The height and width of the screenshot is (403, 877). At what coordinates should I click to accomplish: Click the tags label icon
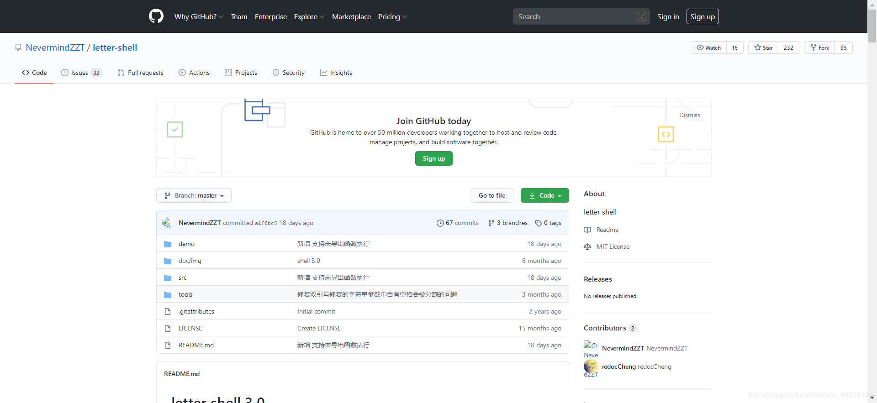pyautogui.click(x=539, y=223)
